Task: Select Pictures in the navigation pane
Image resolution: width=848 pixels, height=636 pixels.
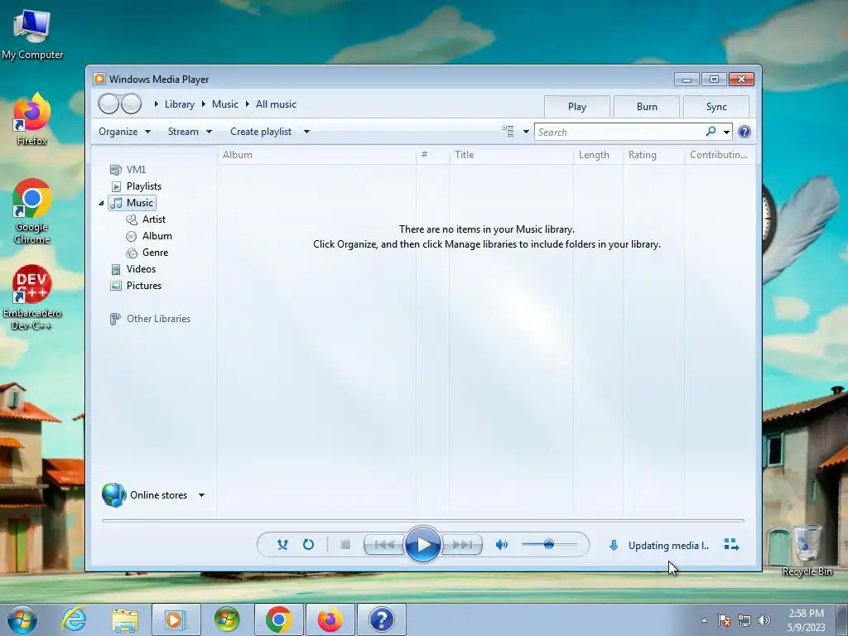Action: click(136, 286)
